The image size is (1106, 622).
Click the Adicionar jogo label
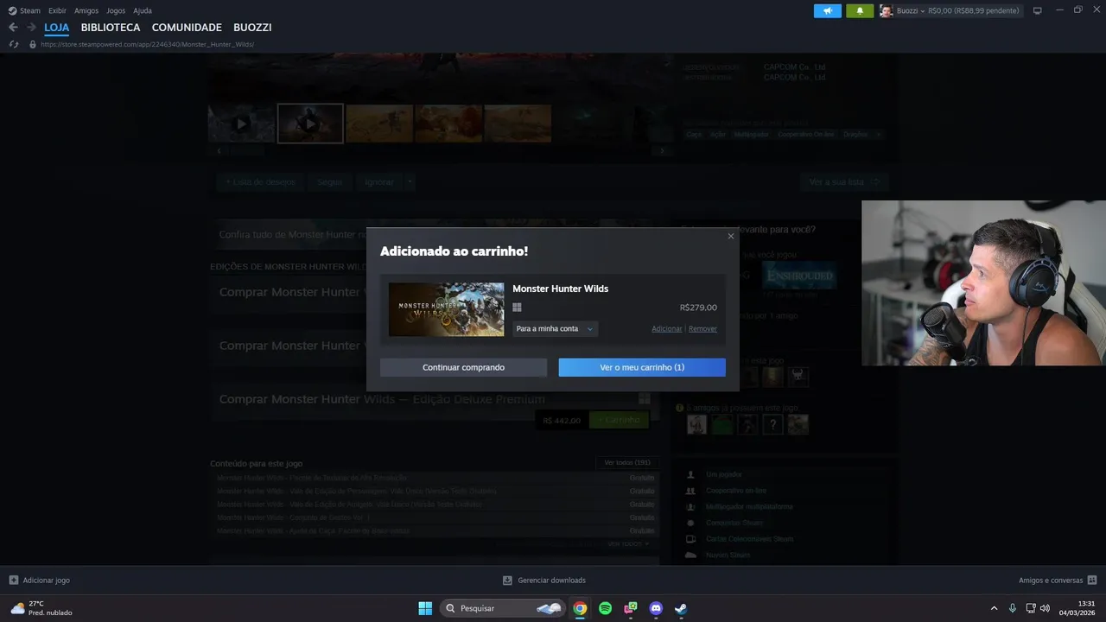point(47,580)
